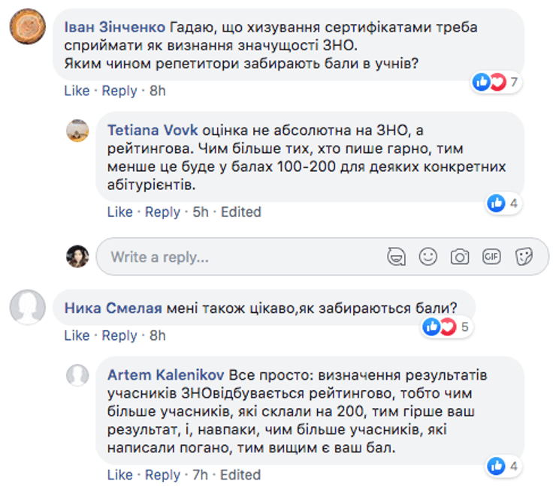Insert an avatar sticker in reply box
Image resolution: width=556 pixels, height=493 pixels.
396,257
